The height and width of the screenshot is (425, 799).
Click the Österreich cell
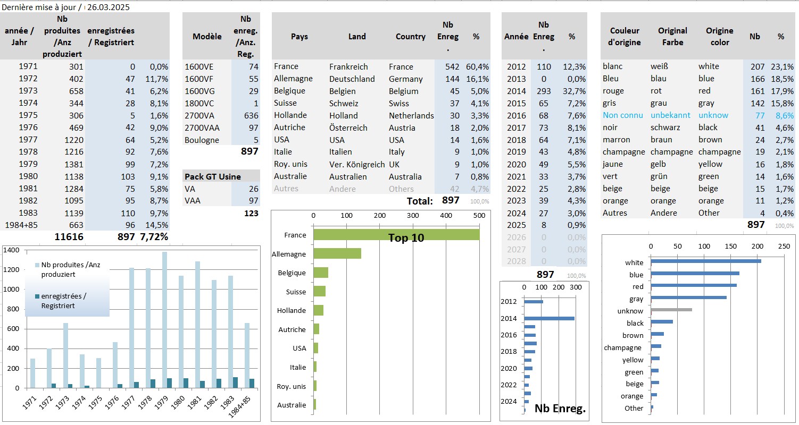(x=348, y=127)
